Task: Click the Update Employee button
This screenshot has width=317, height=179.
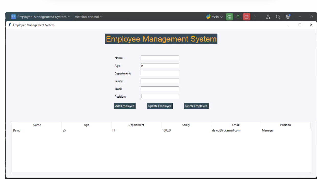Action: 160,106
